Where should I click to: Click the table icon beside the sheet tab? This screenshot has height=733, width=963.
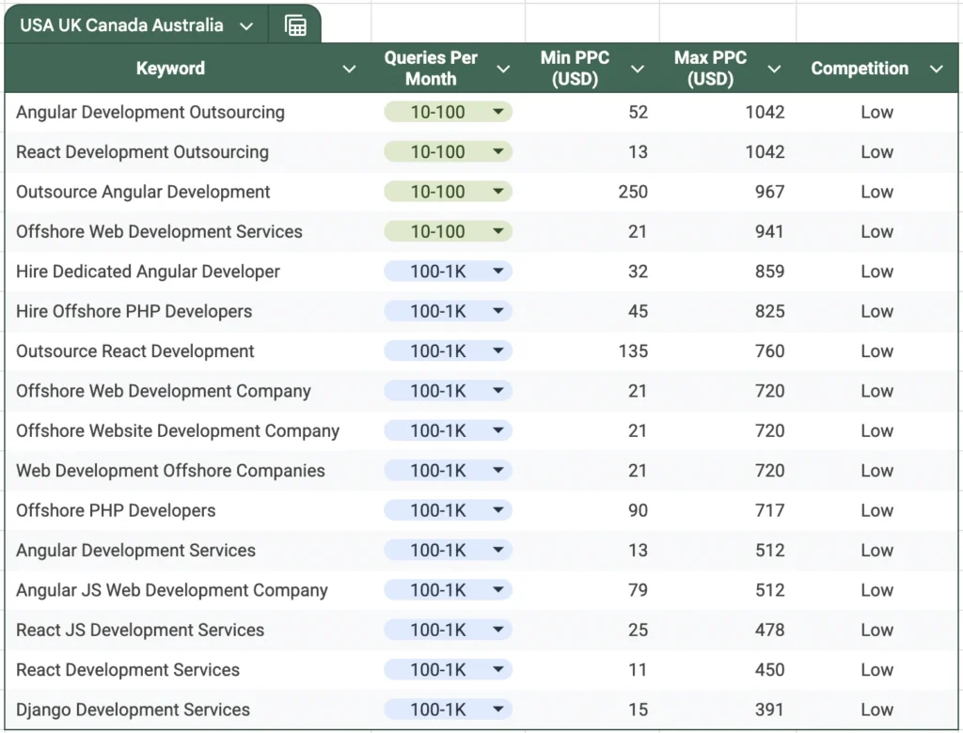pyautogui.click(x=295, y=25)
